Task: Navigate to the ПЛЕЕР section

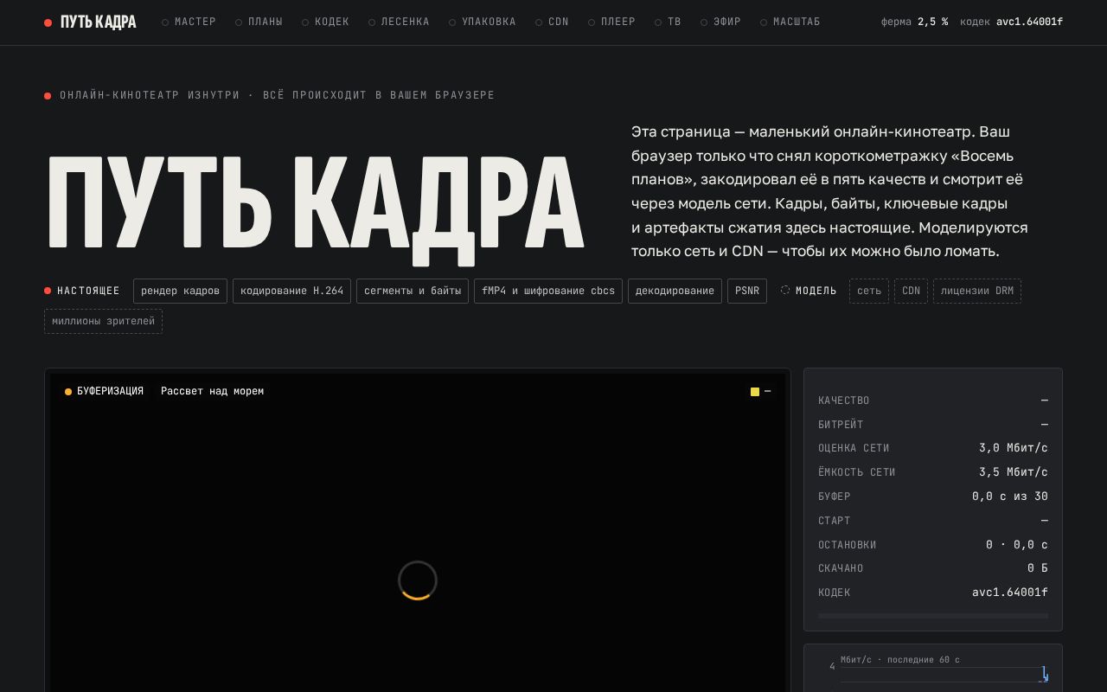Action: pos(611,22)
